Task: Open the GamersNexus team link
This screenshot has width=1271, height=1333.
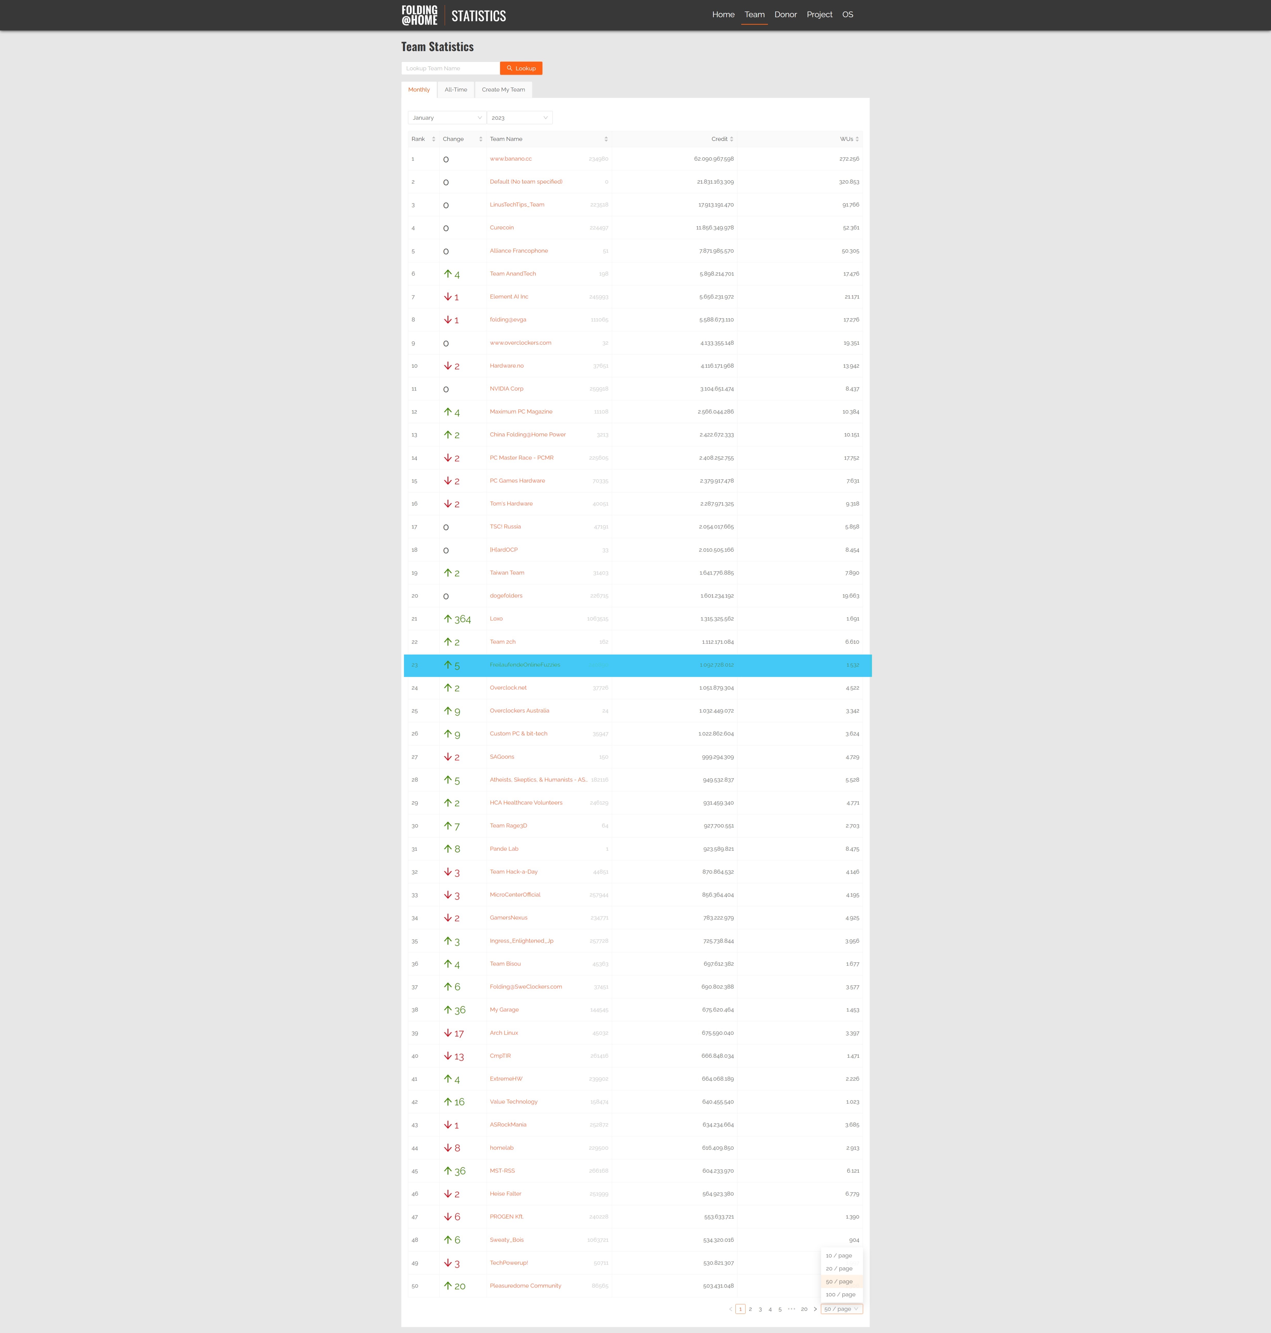Action: (x=509, y=918)
